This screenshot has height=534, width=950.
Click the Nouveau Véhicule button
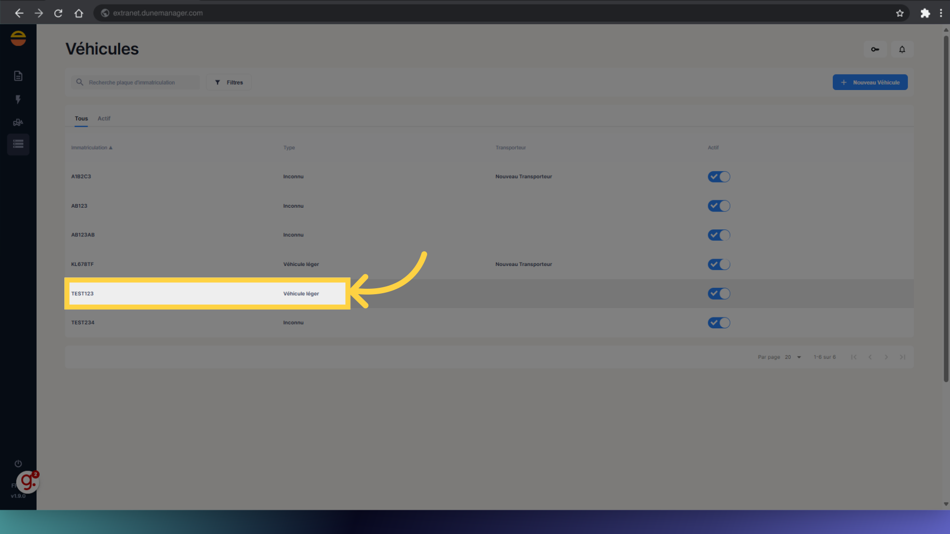(x=870, y=83)
